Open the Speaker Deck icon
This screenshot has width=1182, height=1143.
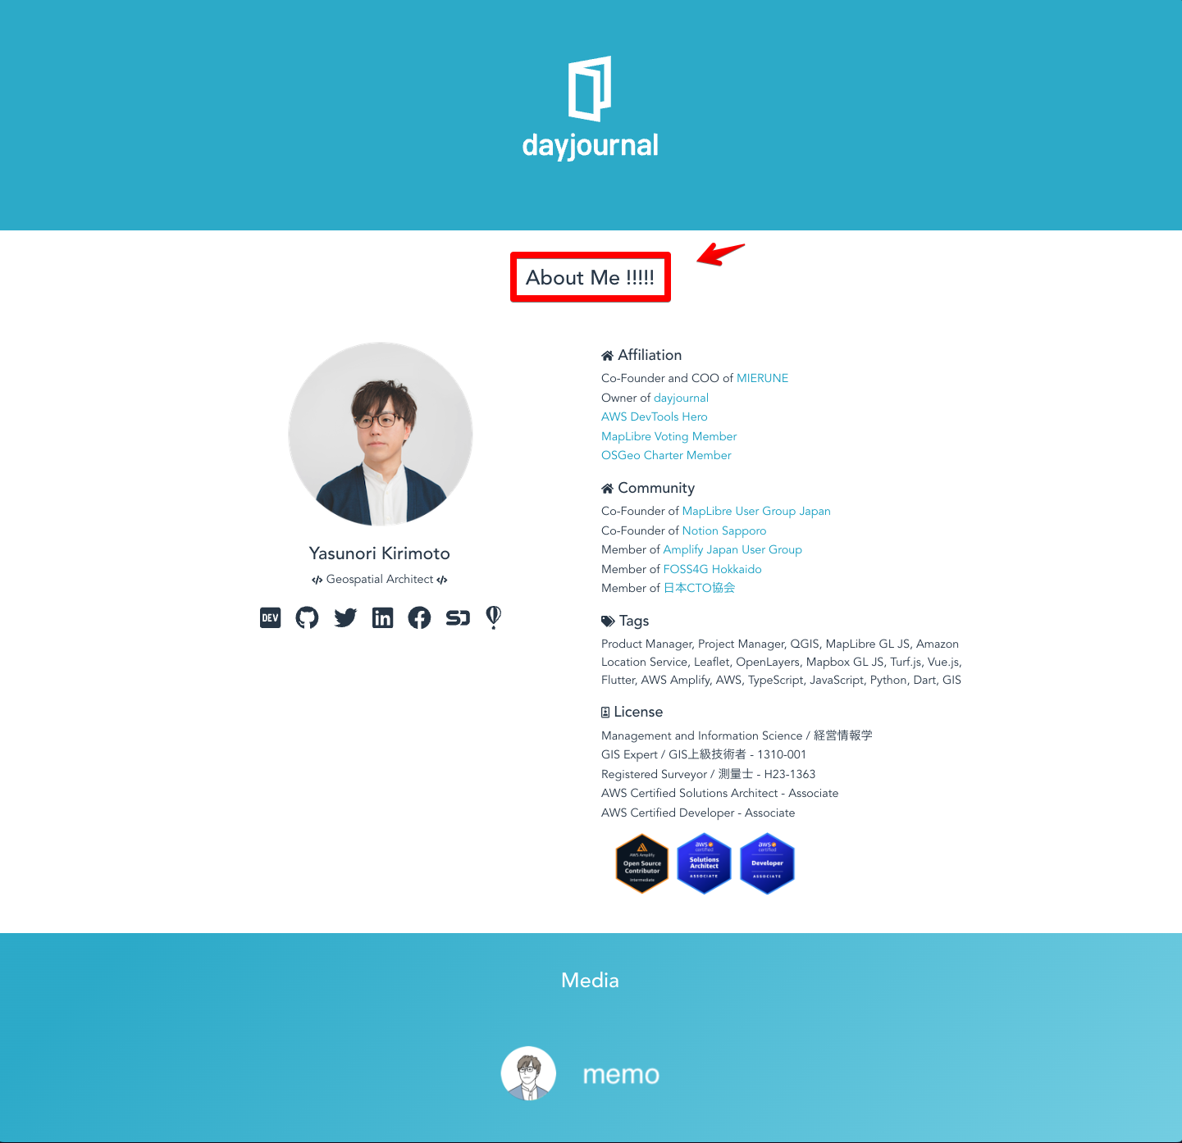coord(458,617)
